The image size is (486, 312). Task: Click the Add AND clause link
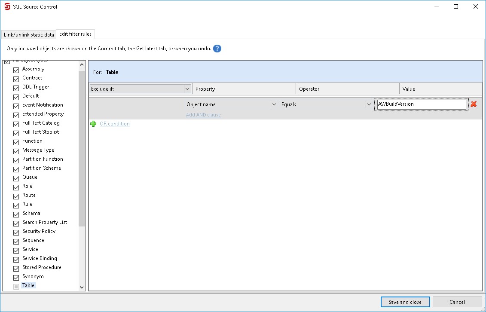(203, 115)
